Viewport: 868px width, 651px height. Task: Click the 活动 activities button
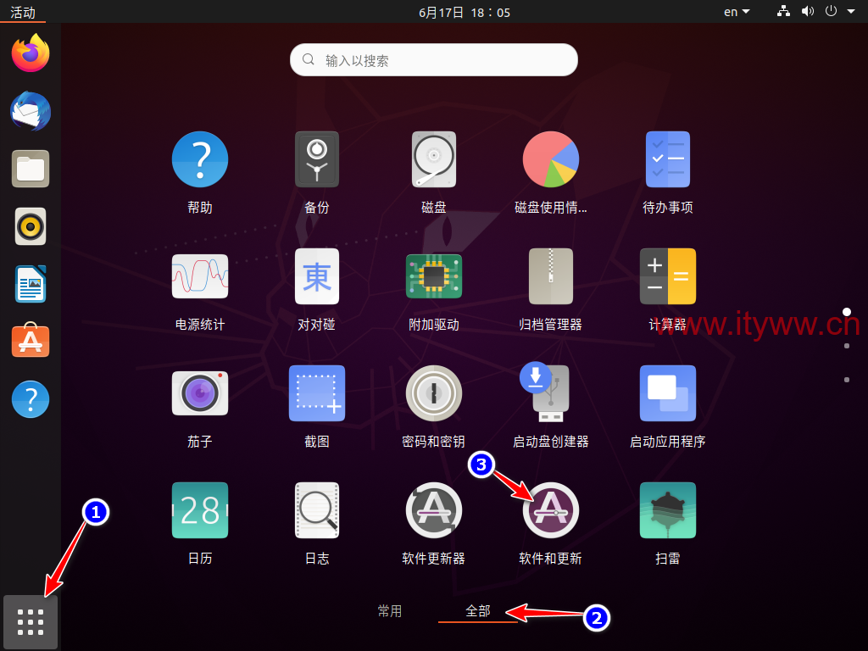[23, 12]
